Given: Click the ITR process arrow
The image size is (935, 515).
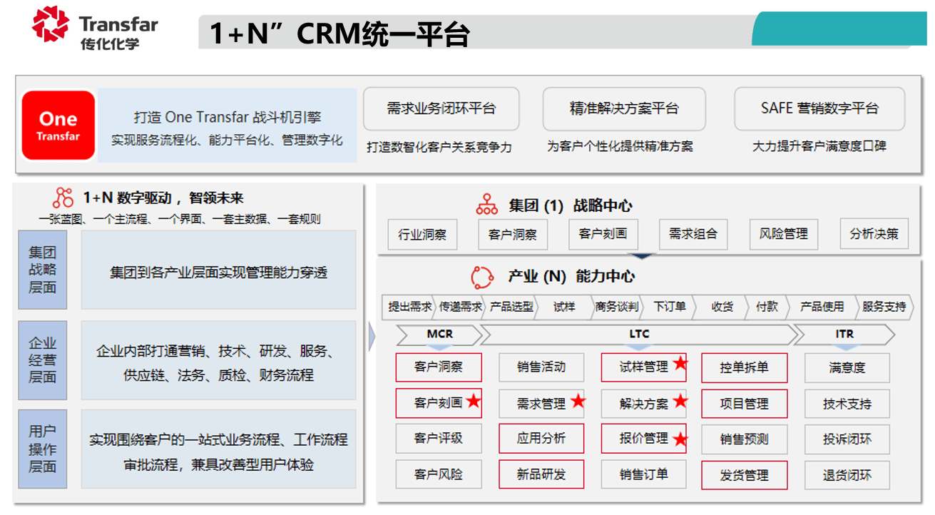Looking at the screenshot, I should point(844,334).
